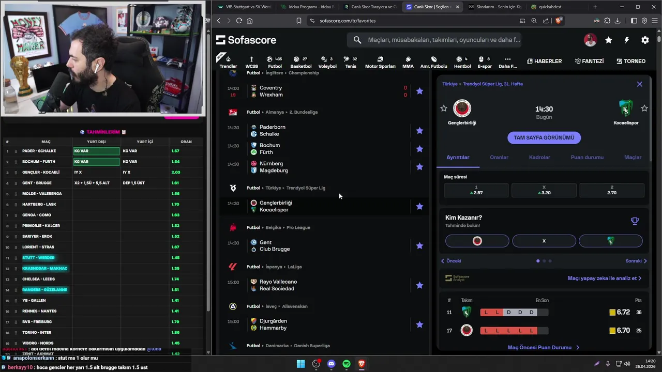Go to Sonraki poll slide
Image resolution: width=662 pixels, height=372 pixels.
(636, 261)
